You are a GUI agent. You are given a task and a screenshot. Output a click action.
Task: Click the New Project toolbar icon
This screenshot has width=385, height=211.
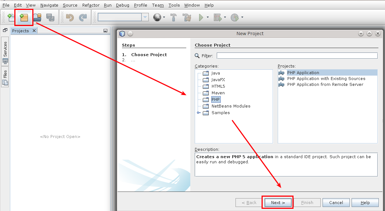click(x=24, y=17)
